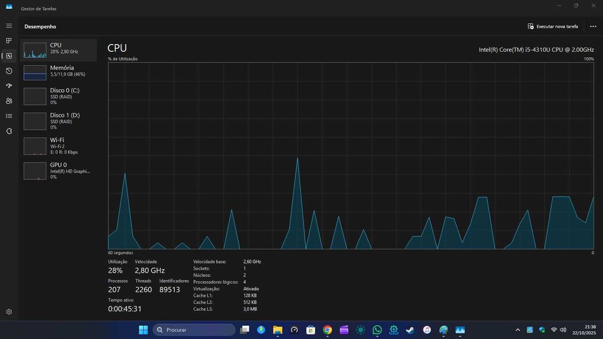The image size is (603, 339).
Task: Click the Processos count 207
Action: click(114, 290)
